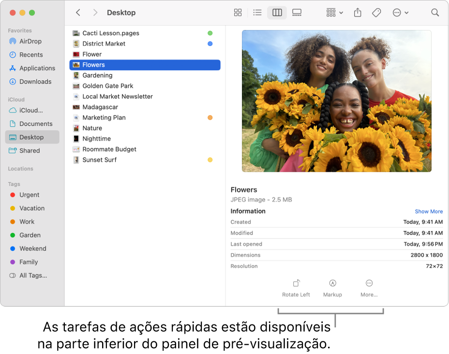Click the Edit Tags toolbar icon

[376, 13]
